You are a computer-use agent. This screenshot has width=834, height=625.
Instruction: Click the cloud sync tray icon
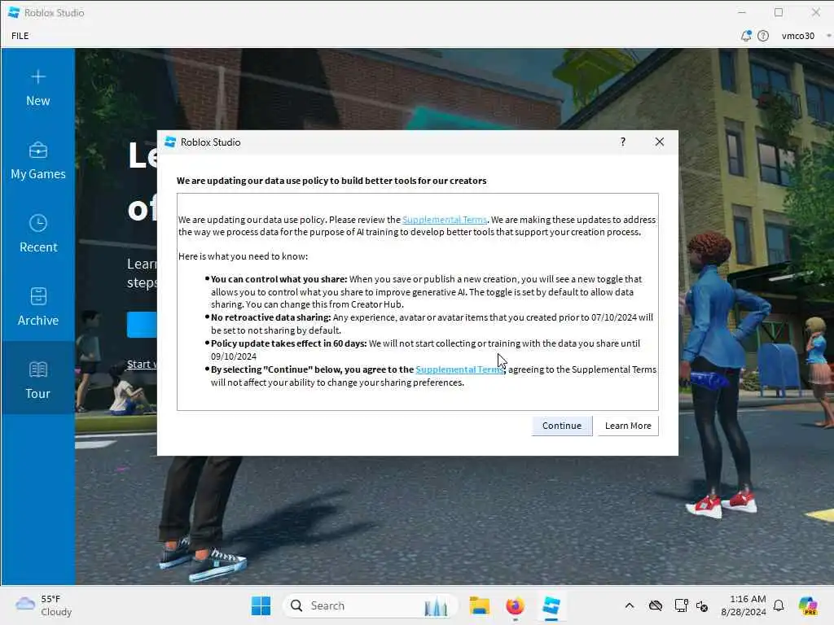point(656,605)
